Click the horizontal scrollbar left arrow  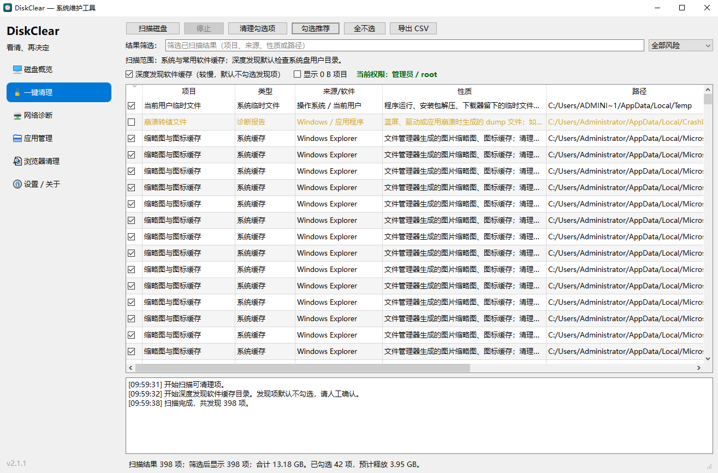[130, 368]
